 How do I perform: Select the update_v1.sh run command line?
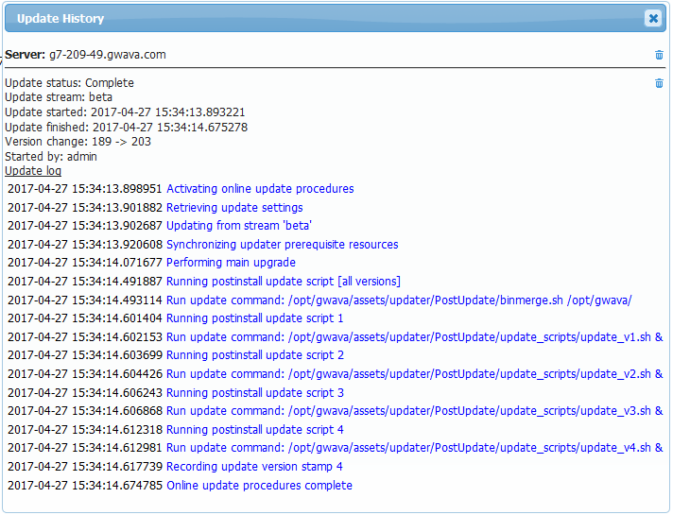415,337
